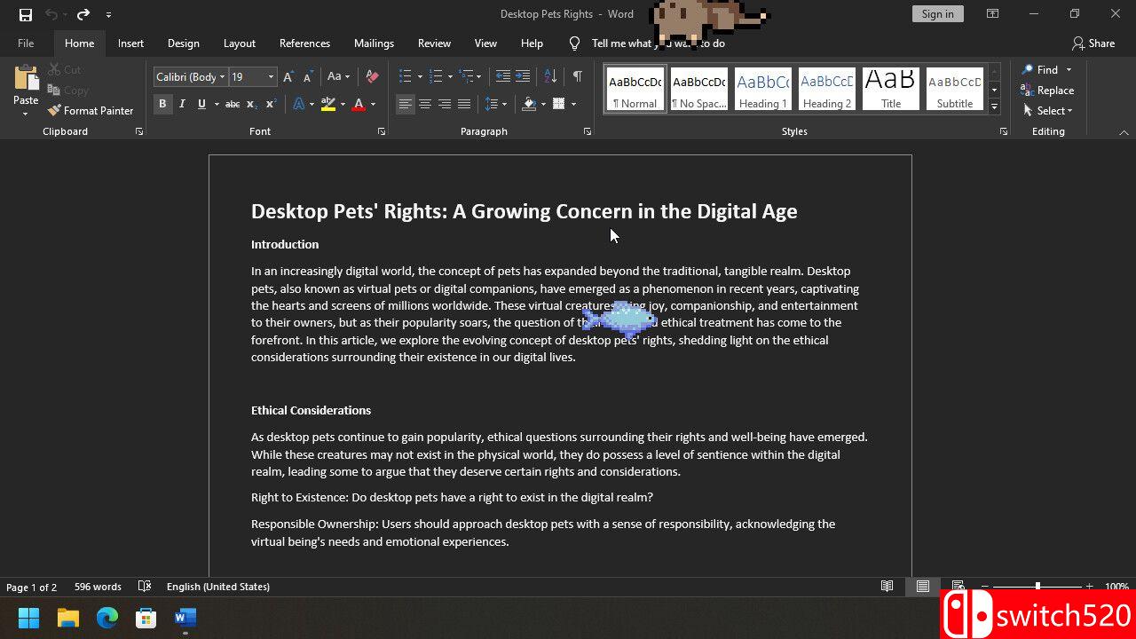Click the Increase Indent icon
The width and height of the screenshot is (1136, 639).
523,77
